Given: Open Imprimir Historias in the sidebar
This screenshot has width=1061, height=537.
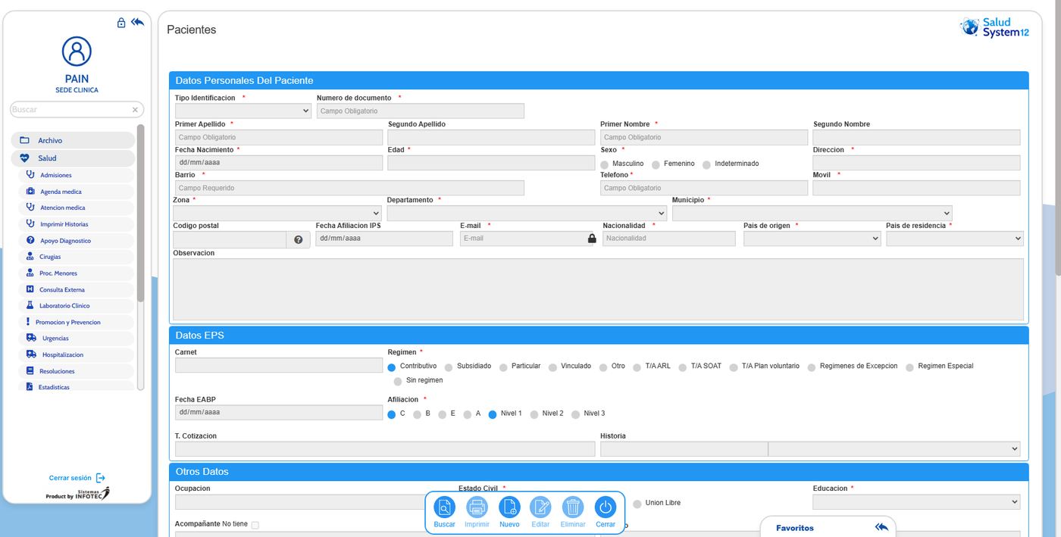Looking at the screenshot, I should click(76, 224).
